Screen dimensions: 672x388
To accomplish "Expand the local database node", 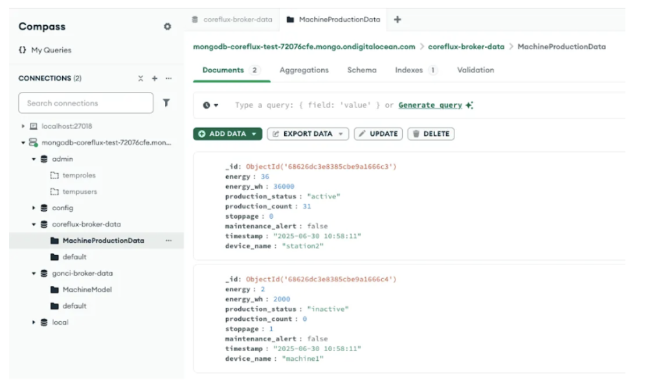I will 34,322.
